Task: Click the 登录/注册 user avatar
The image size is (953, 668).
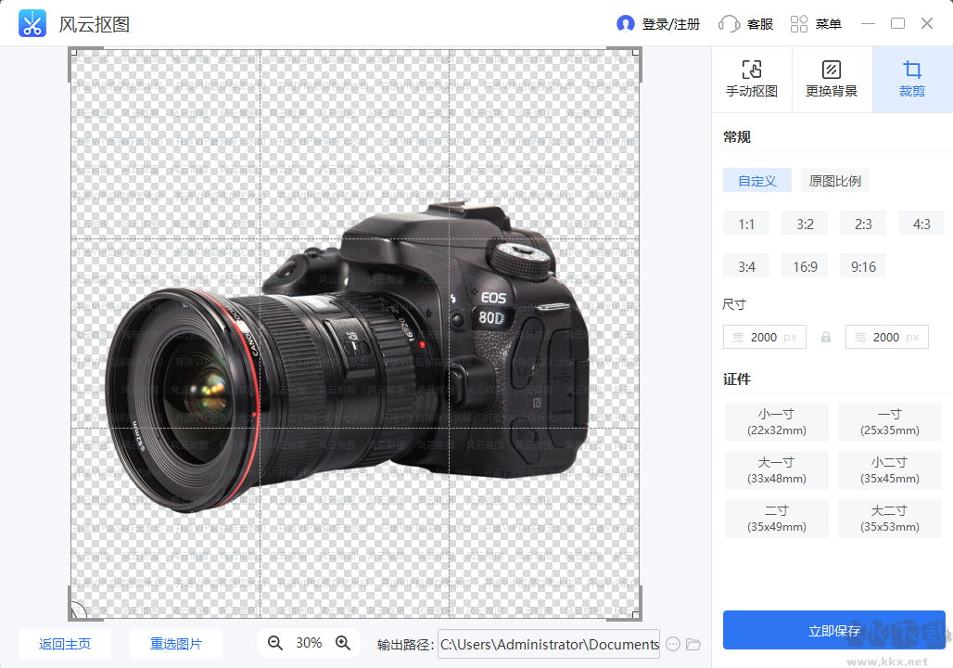Action: (626, 24)
